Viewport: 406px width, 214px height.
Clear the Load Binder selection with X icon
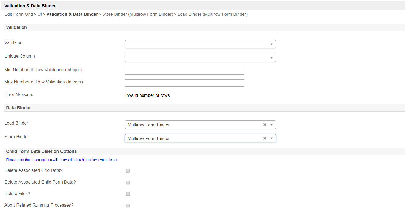(264, 125)
